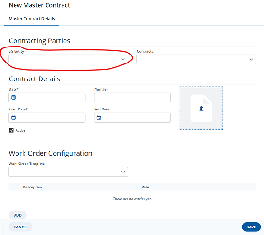Image resolution: width=264 pixels, height=235 pixels.
Task: Click inside the Date input field
Action: click(47, 97)
